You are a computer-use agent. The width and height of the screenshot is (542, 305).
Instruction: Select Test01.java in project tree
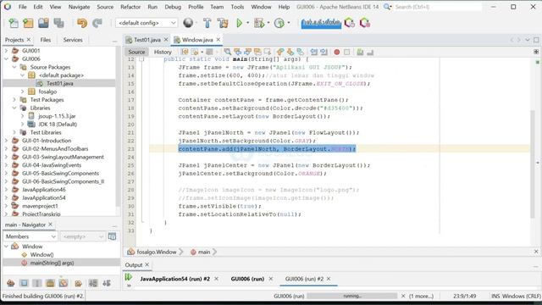tap(59, 83)
